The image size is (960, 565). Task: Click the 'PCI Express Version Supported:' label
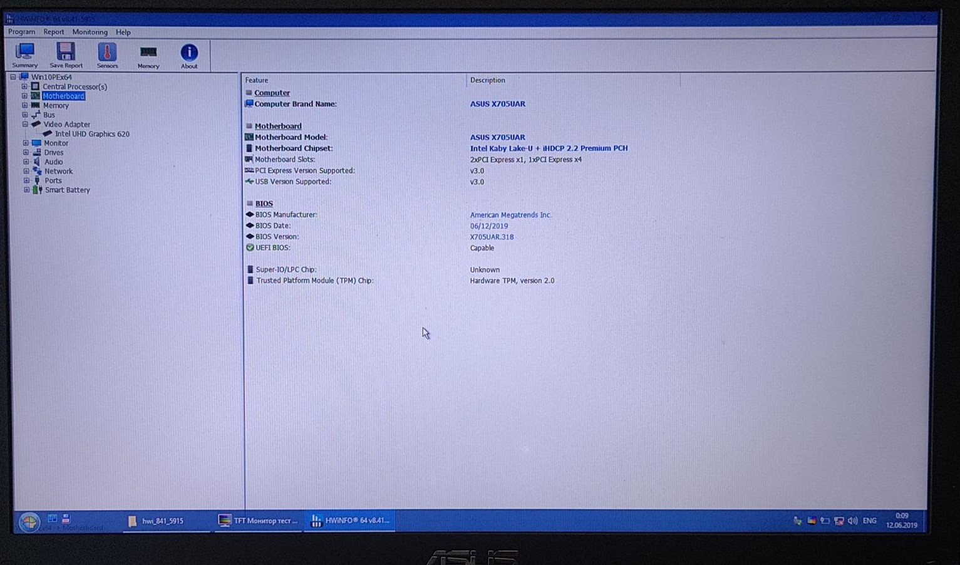click(x=305, y=170)
